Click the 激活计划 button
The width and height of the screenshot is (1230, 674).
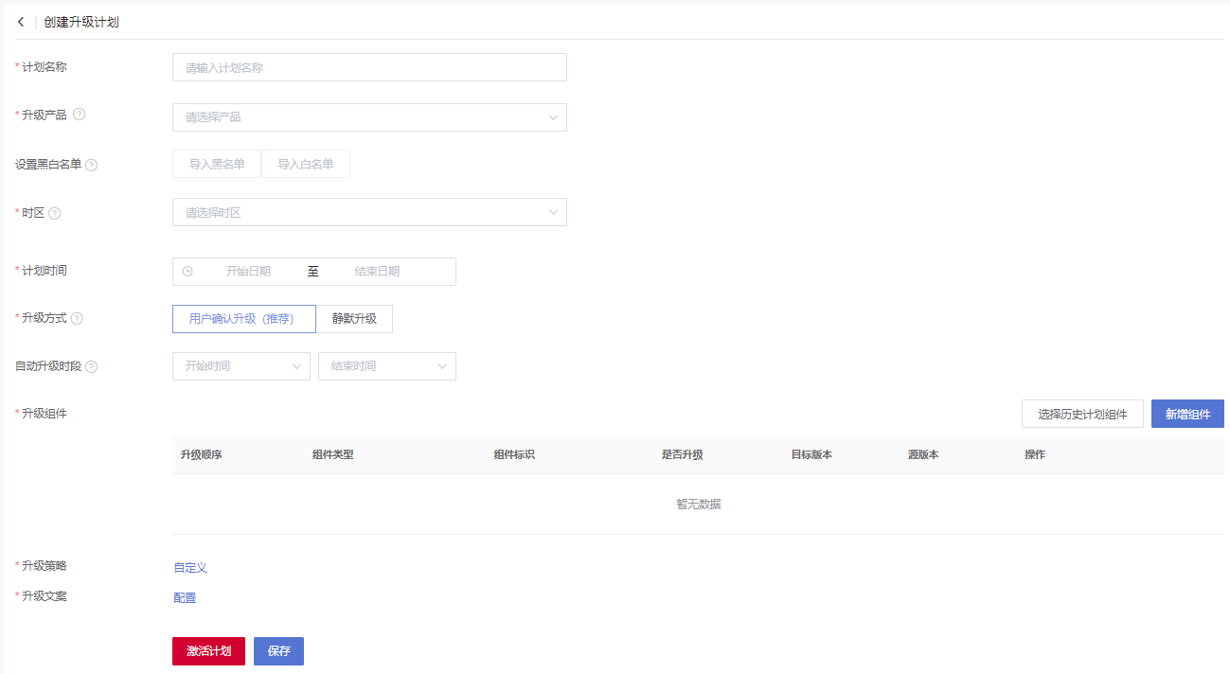coord(208,651)
